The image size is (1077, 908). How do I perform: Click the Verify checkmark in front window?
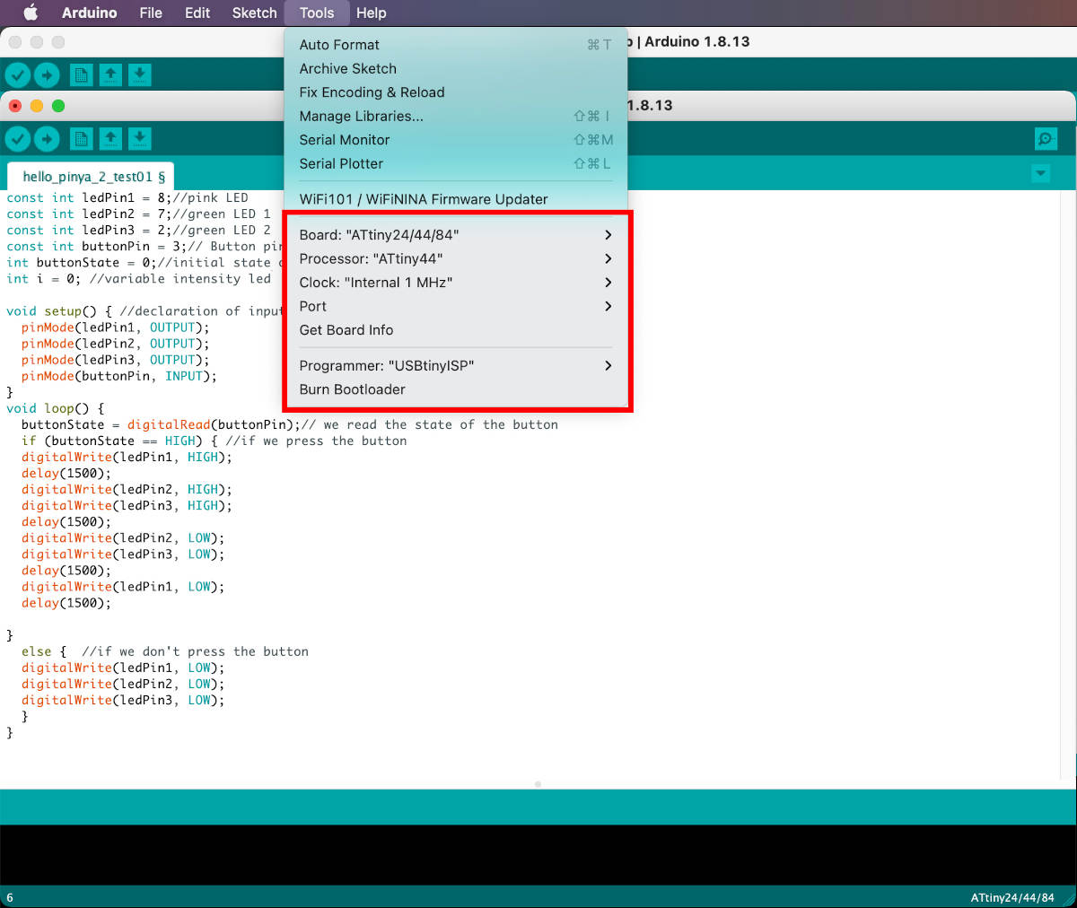coord(18,138)
